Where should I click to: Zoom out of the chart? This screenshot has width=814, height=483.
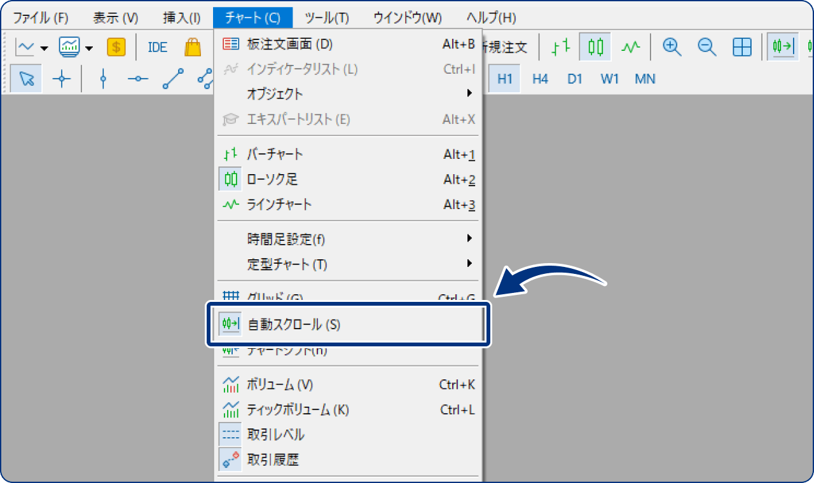point(707,46)
